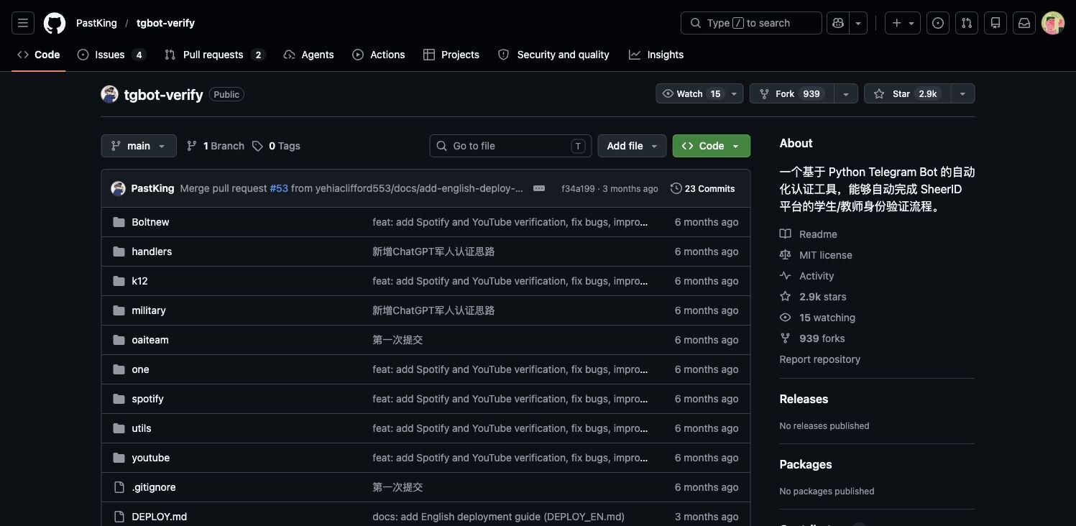
Task: Click PastKing's avatar in the commit bar
Action: click(118, 188)
